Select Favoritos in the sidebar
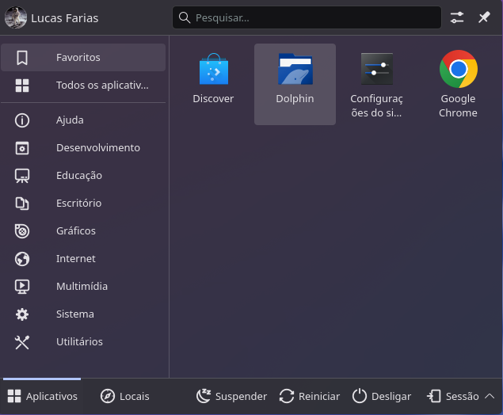Image resolution: width=503 pixels, height=415 pixels. (x=83, y=58)
